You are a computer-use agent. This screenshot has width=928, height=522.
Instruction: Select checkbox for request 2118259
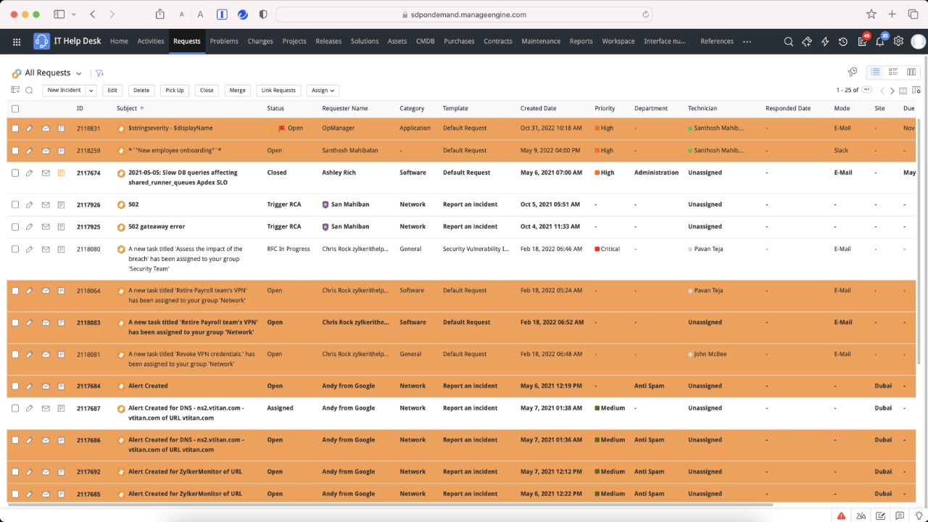15,151
